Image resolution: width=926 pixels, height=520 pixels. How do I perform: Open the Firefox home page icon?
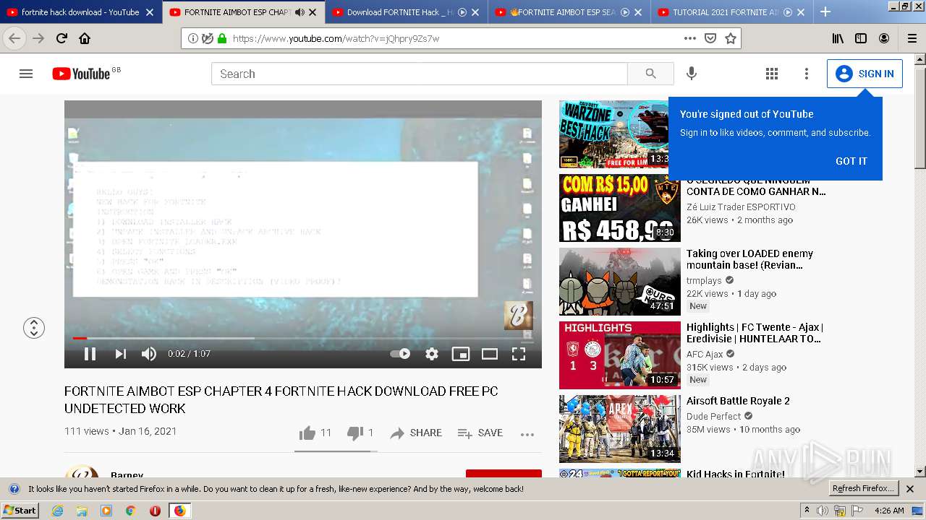85,38
